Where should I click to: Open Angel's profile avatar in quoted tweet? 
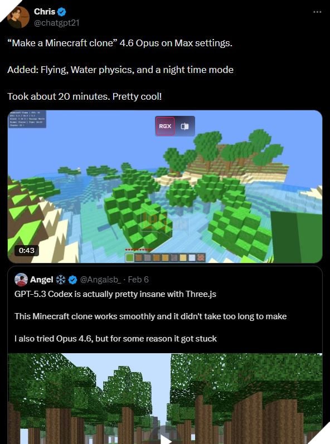[21, 280]
